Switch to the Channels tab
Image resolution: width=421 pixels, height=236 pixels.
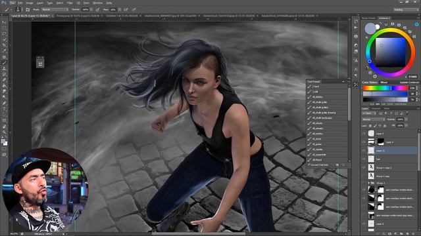click(376, 108)
